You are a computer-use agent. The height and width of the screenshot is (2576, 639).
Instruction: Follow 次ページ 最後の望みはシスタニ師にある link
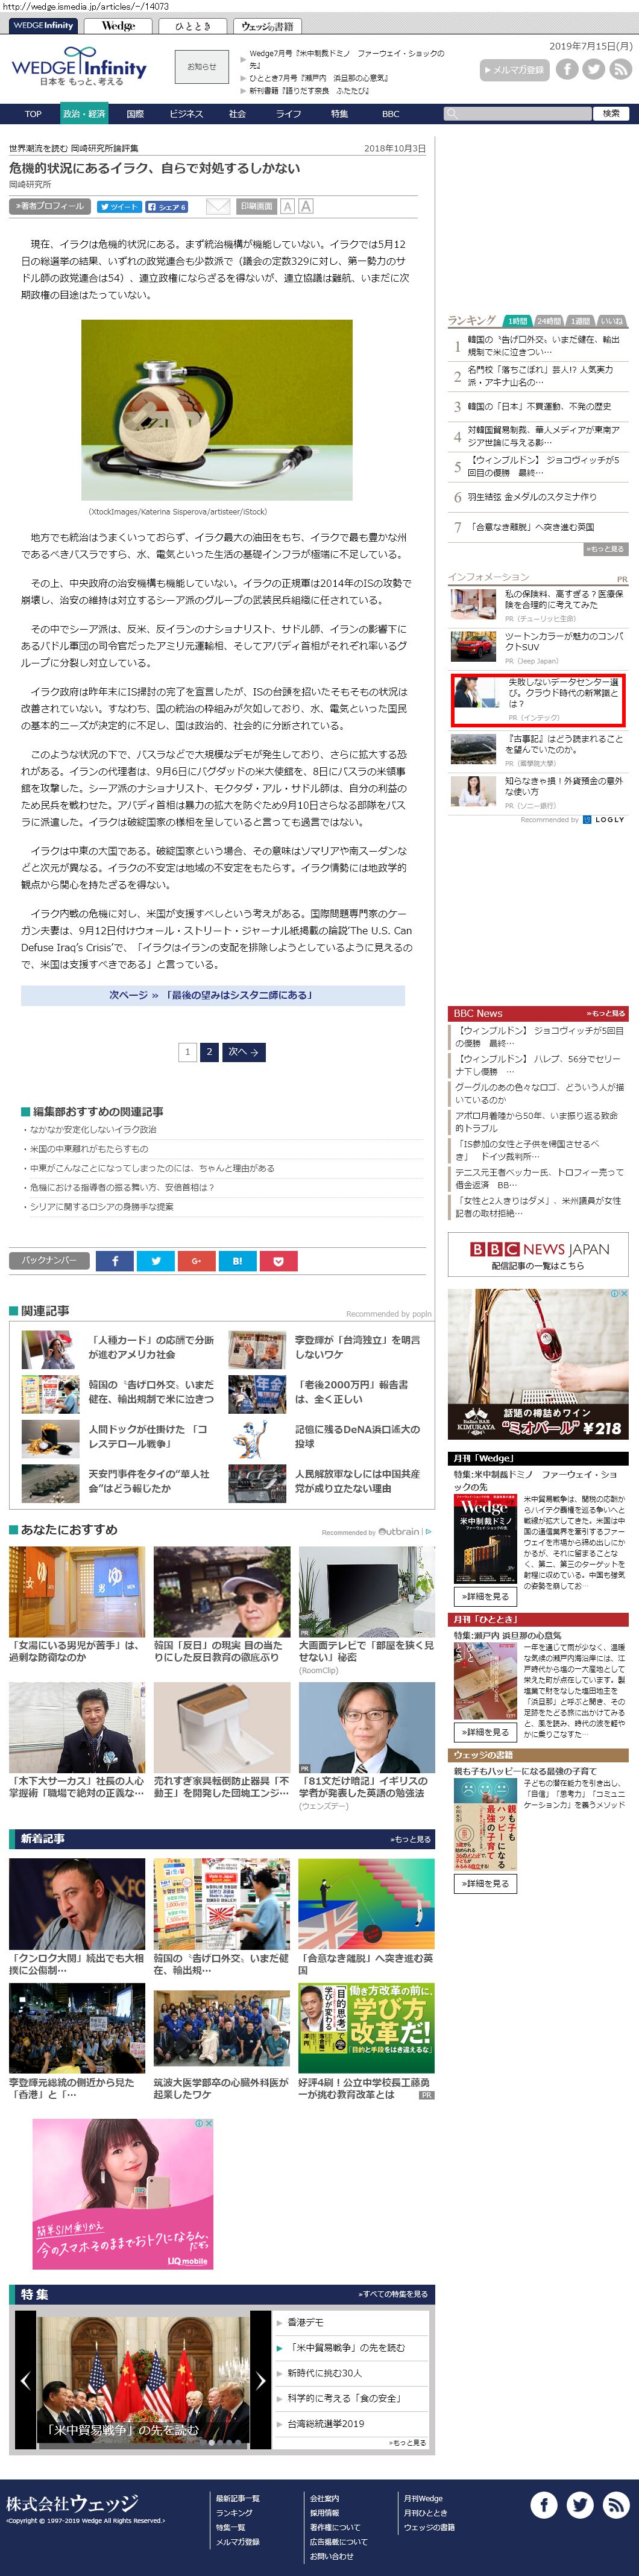(212, 995)
